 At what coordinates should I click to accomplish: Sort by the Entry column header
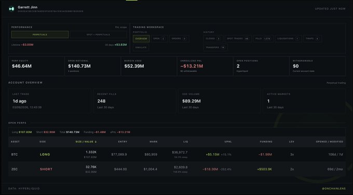click(123, 141)
